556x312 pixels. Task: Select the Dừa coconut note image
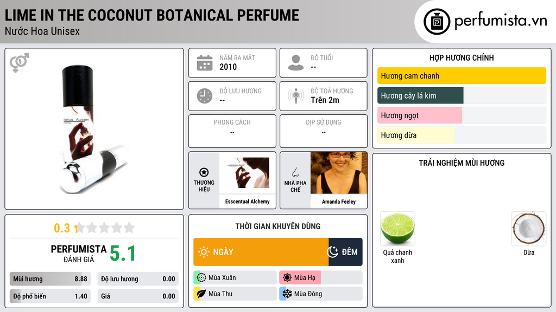[x=529, y=229]
